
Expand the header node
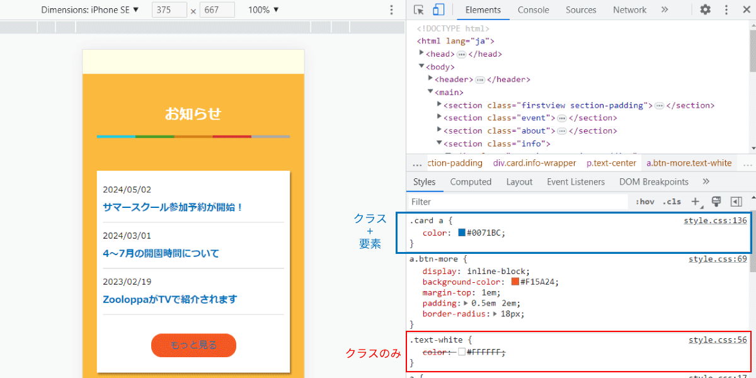(430, 79)
